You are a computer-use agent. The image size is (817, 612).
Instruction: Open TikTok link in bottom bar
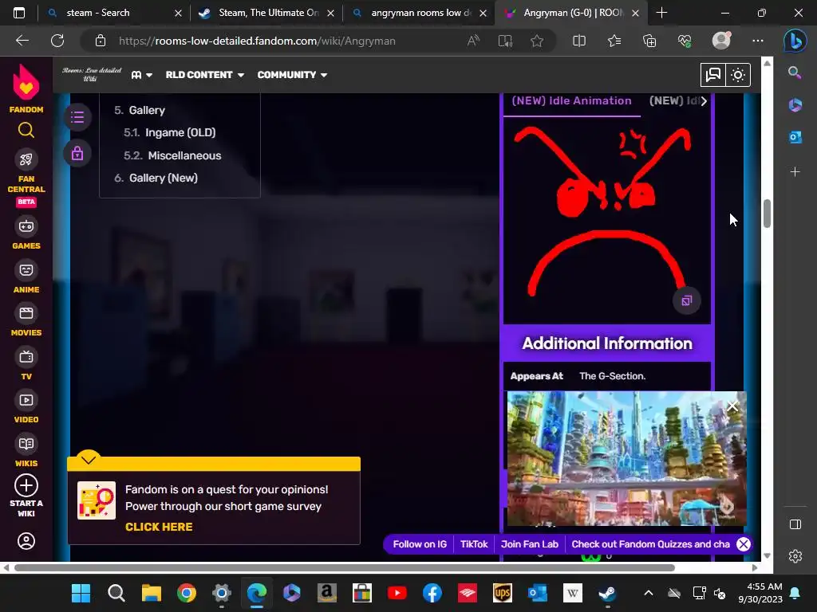point(474,544)
